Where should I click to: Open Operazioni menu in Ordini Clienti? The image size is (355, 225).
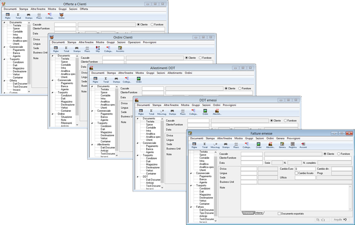pos(134,42)
